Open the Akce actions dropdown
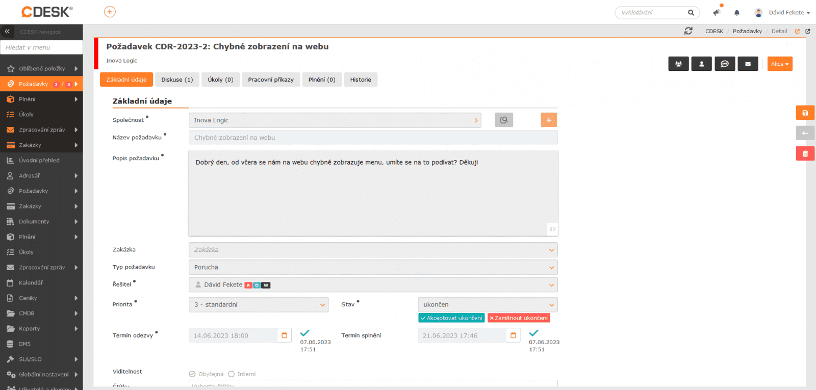This screenshot has width=816, height=390. tap(780, 64)
